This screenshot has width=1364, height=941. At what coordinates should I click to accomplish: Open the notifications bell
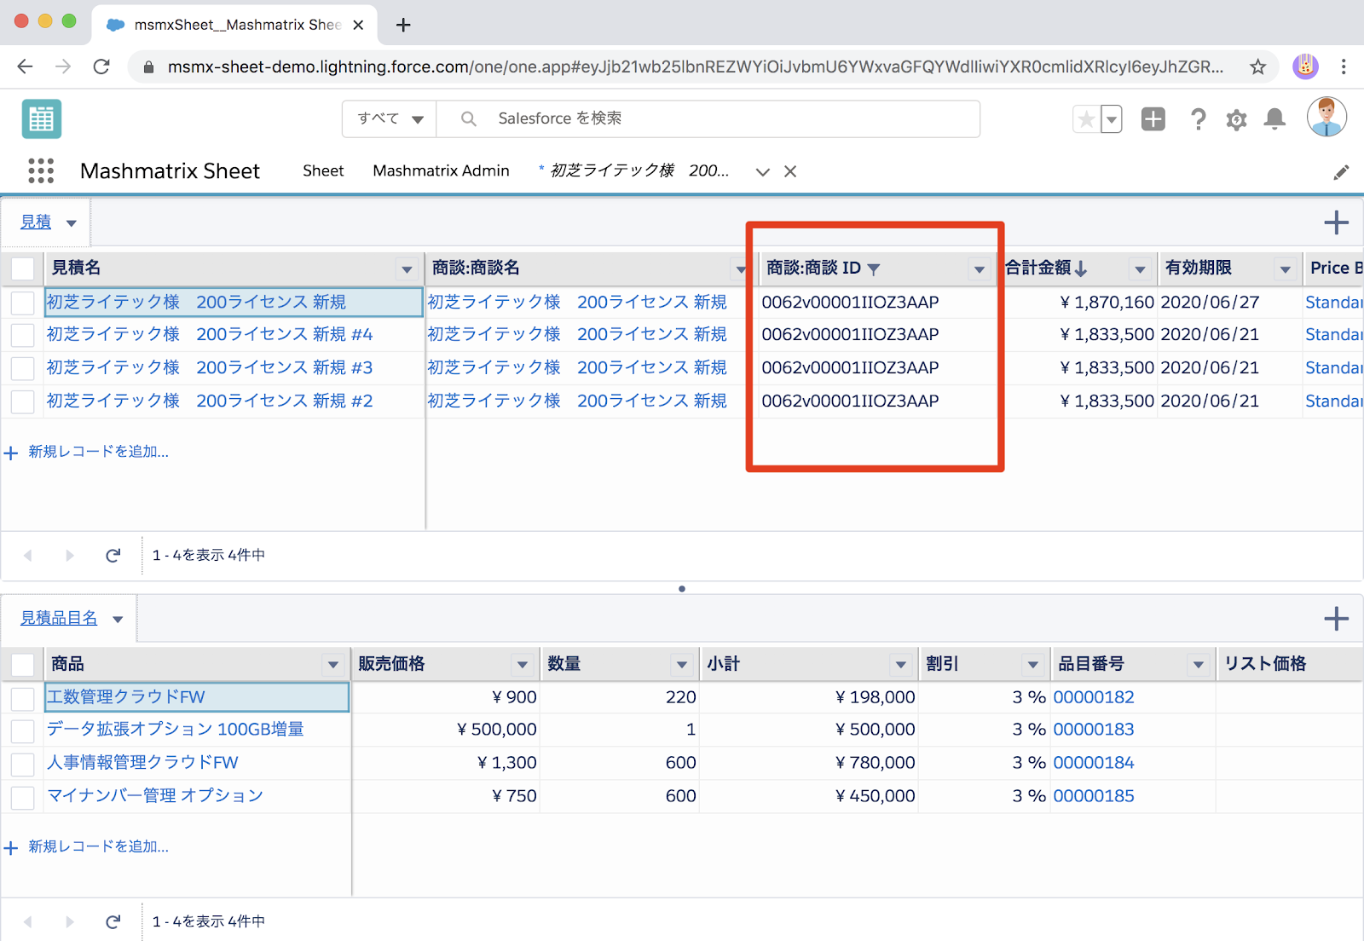pyautogui.click(x=1274, y=119)
